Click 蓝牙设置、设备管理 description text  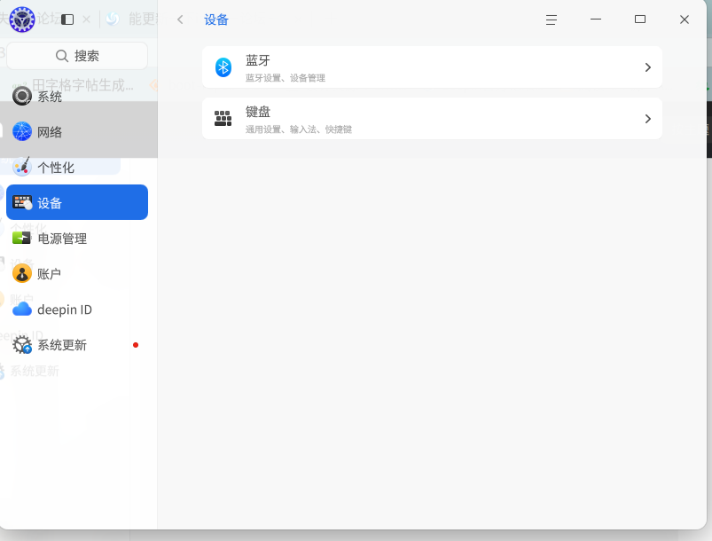[x=286, y=78]
